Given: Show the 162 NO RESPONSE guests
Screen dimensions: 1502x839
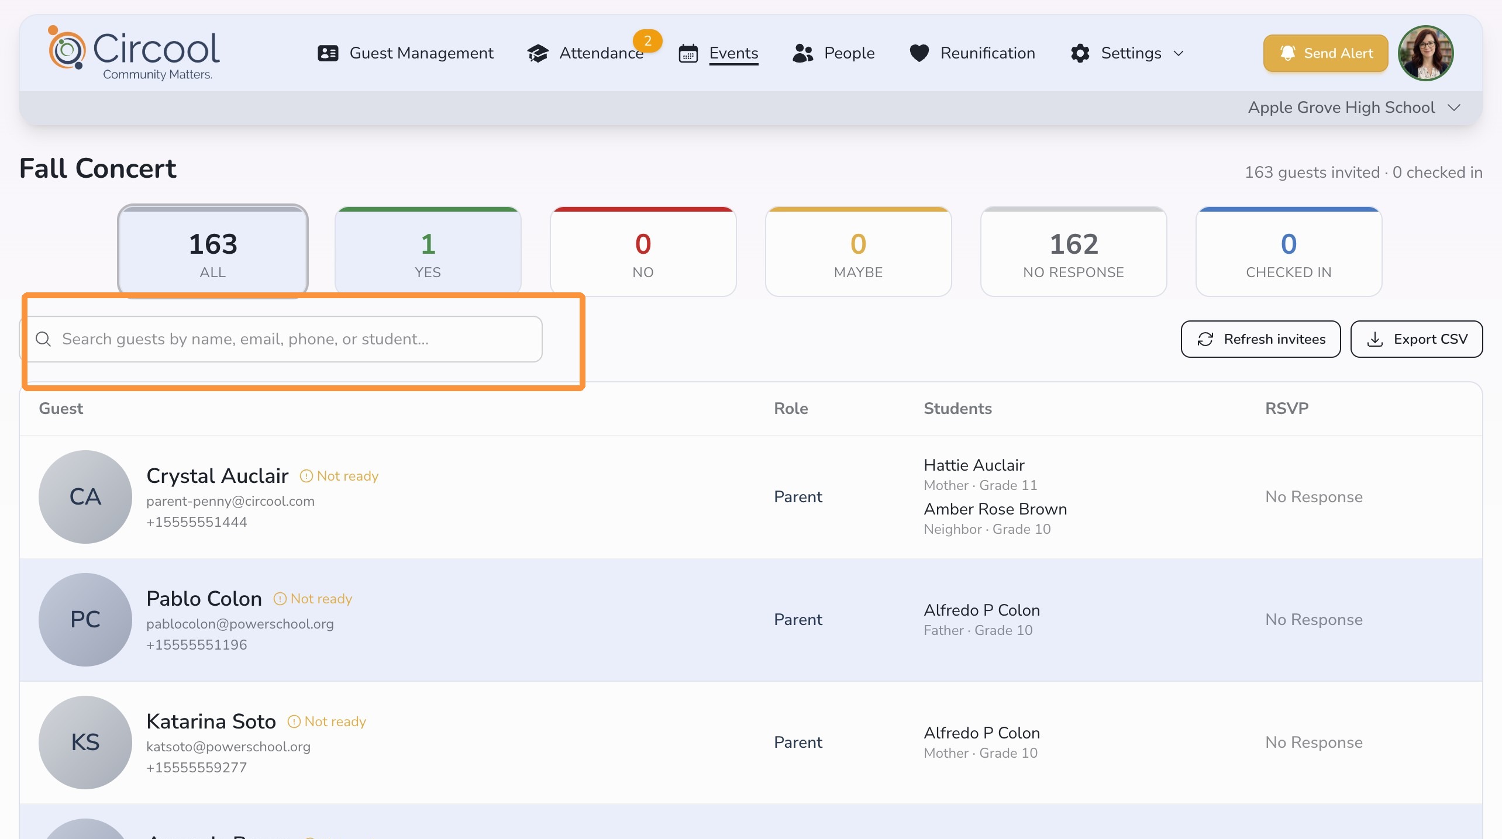Looking at the screenshot, I should (x=1074, y=251).
